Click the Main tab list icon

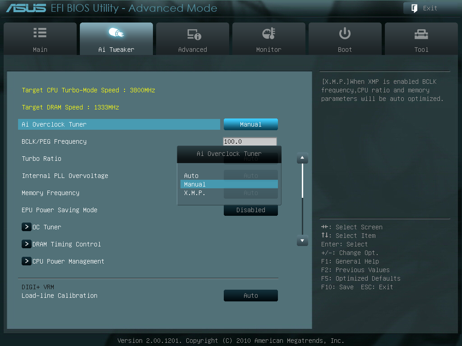[x=40, y=32]
